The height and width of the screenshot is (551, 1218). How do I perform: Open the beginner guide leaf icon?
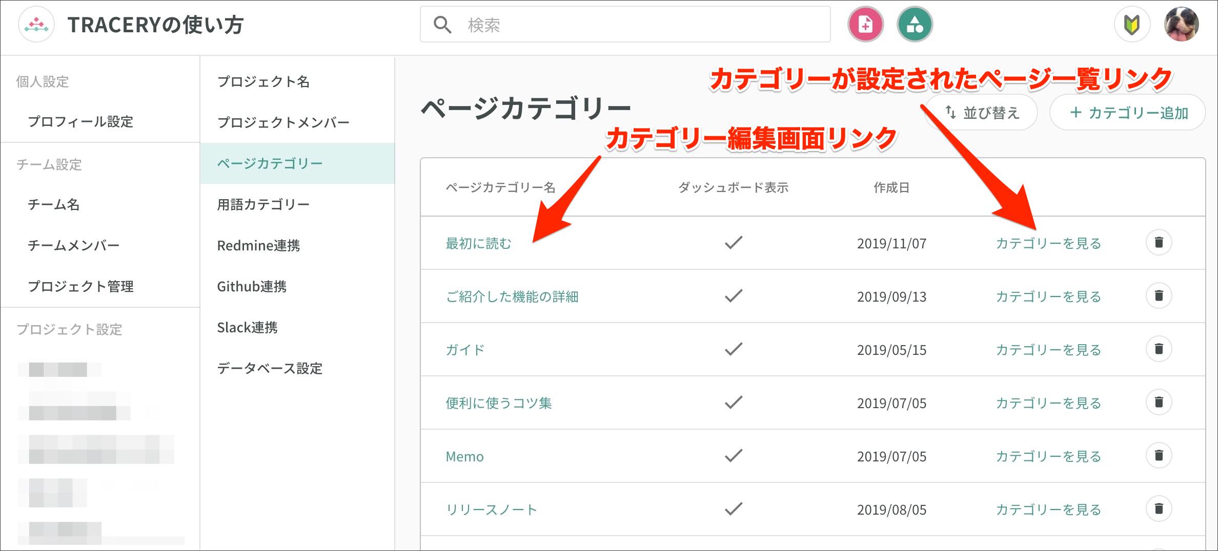coord(1132,25)
